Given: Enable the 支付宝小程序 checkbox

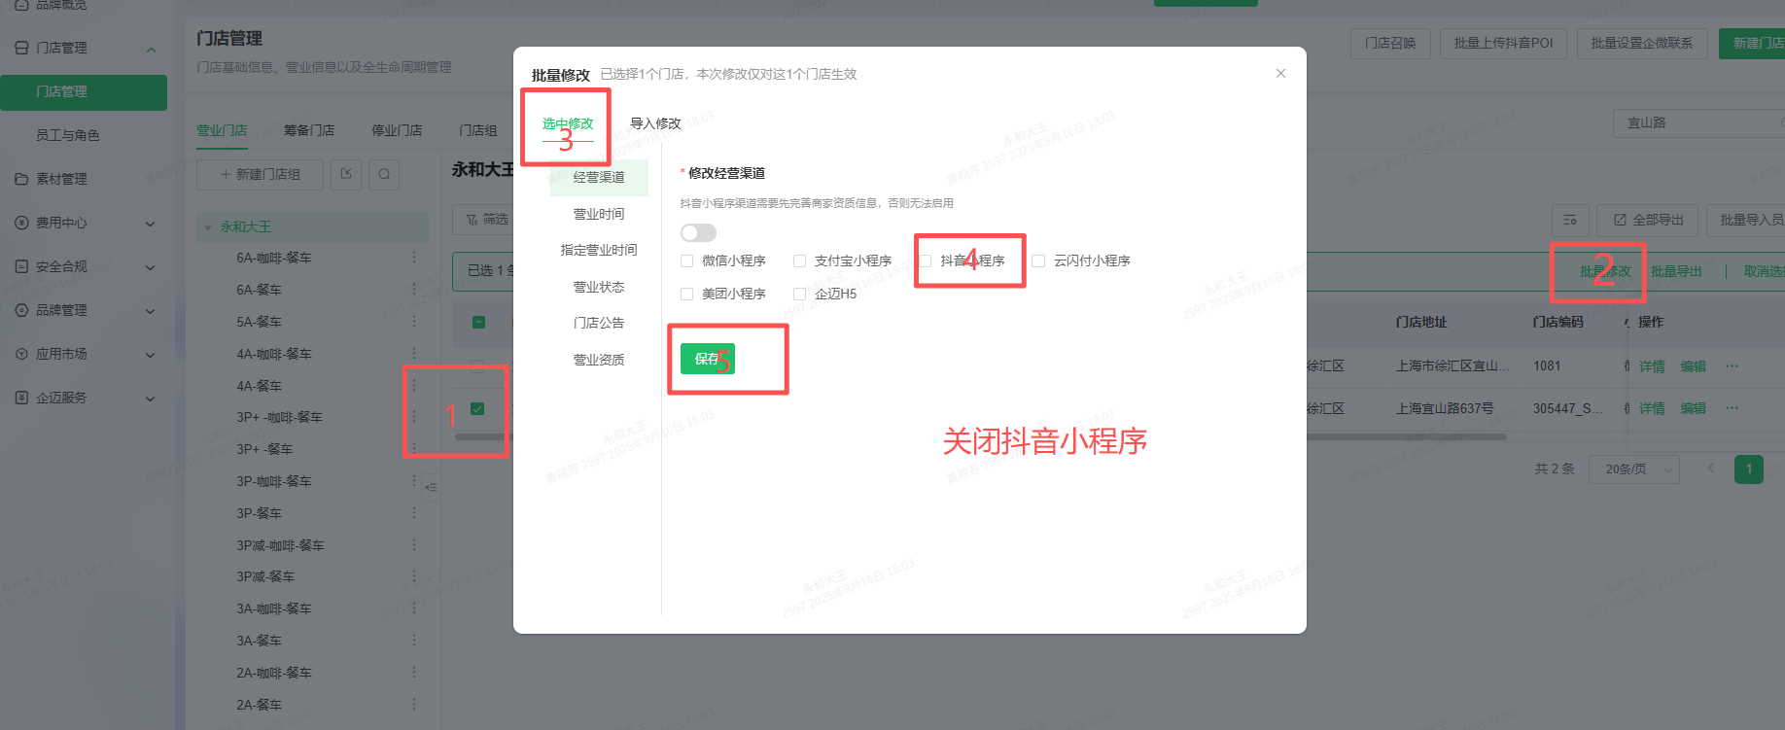Looking at the screenshot, I should [799, 261].
